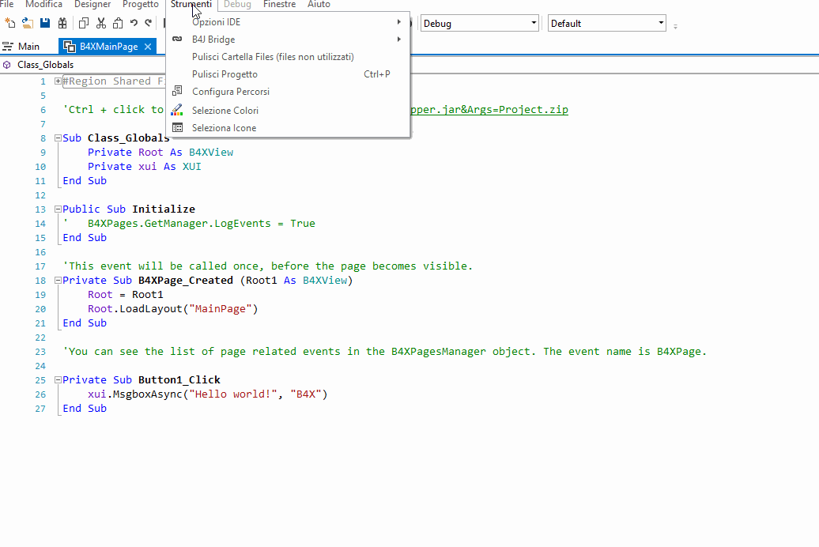Click the "B4X" string on line 26

click(306, 394)
